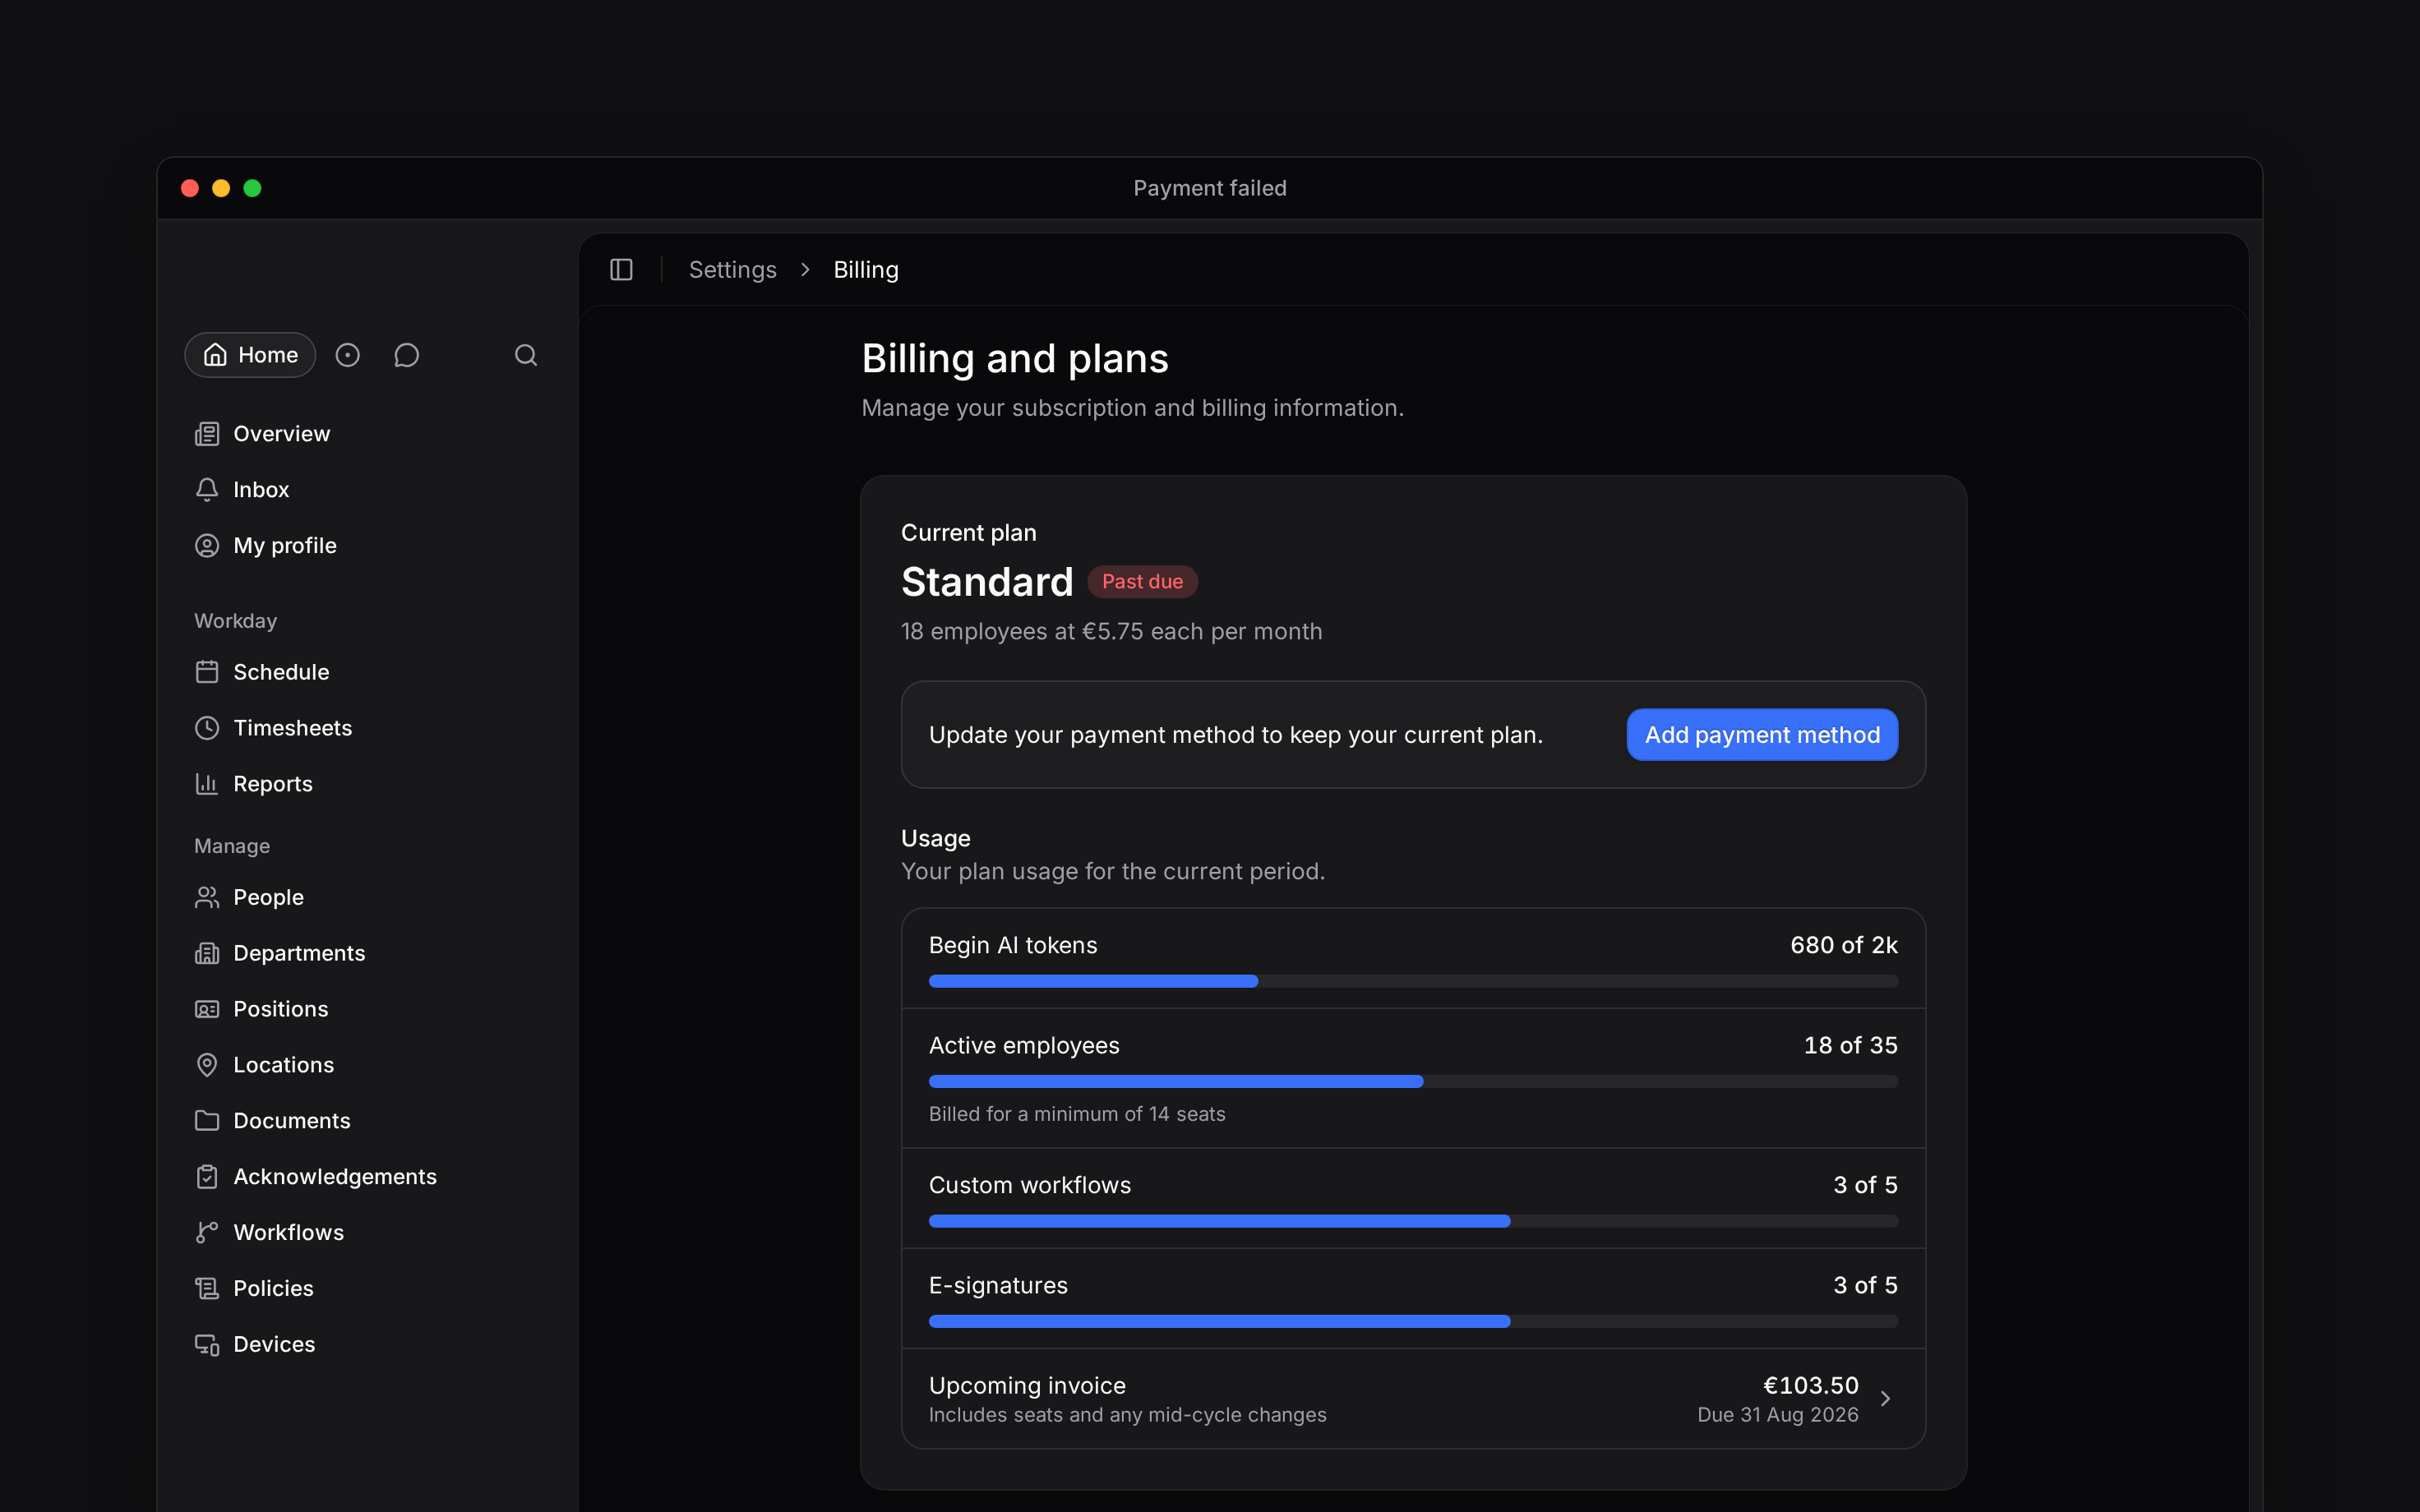Image resolution: width=2420 pixels, height=1512 pixels.
Task: Click "Billed for a minimum of 14 seats"
Action: tap(1077, 1114)
